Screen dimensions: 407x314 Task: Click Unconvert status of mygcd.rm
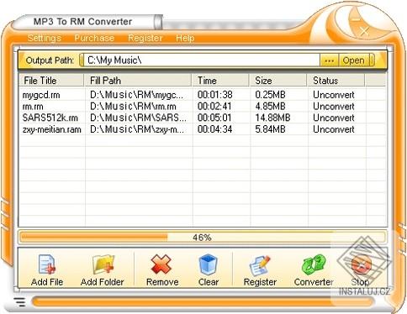[334, 95]
